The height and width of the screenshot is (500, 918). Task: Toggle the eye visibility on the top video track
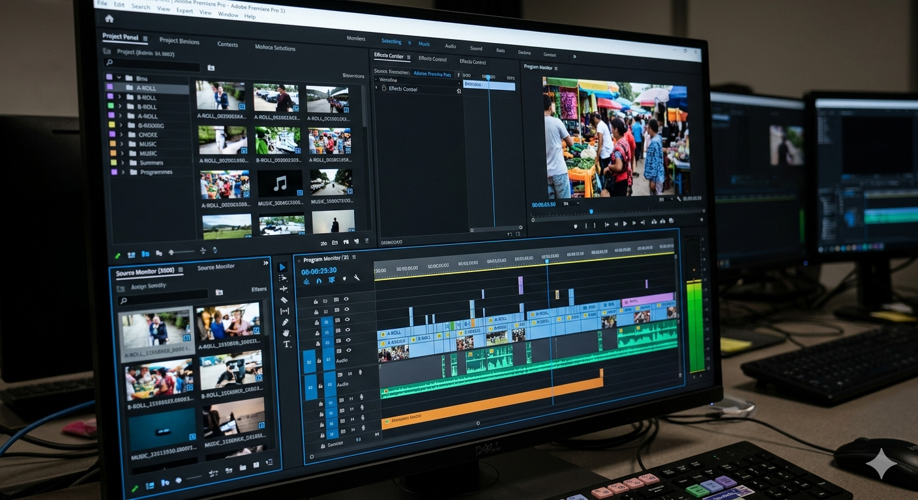point(346,299)
